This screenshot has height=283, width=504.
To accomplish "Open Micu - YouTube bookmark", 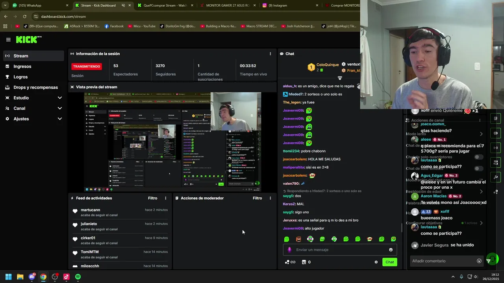I will tap(141, 26).
